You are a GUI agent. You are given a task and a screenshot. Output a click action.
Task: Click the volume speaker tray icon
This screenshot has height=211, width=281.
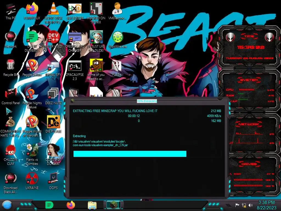pyautogui.click(x=251, y=205)
